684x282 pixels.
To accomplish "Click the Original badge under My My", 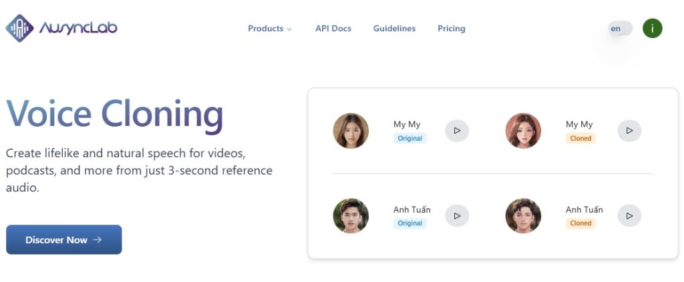I will tap(409, 139).
